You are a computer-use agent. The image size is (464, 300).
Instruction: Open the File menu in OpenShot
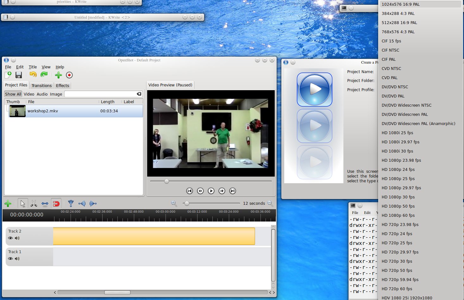8,67
